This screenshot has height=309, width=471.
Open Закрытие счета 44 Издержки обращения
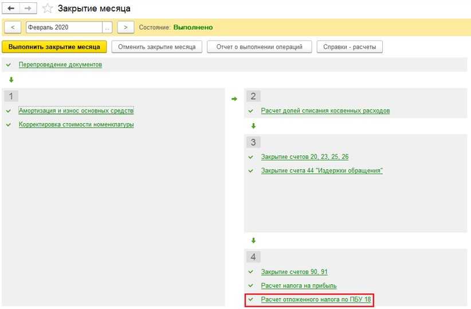pos(321,171)
